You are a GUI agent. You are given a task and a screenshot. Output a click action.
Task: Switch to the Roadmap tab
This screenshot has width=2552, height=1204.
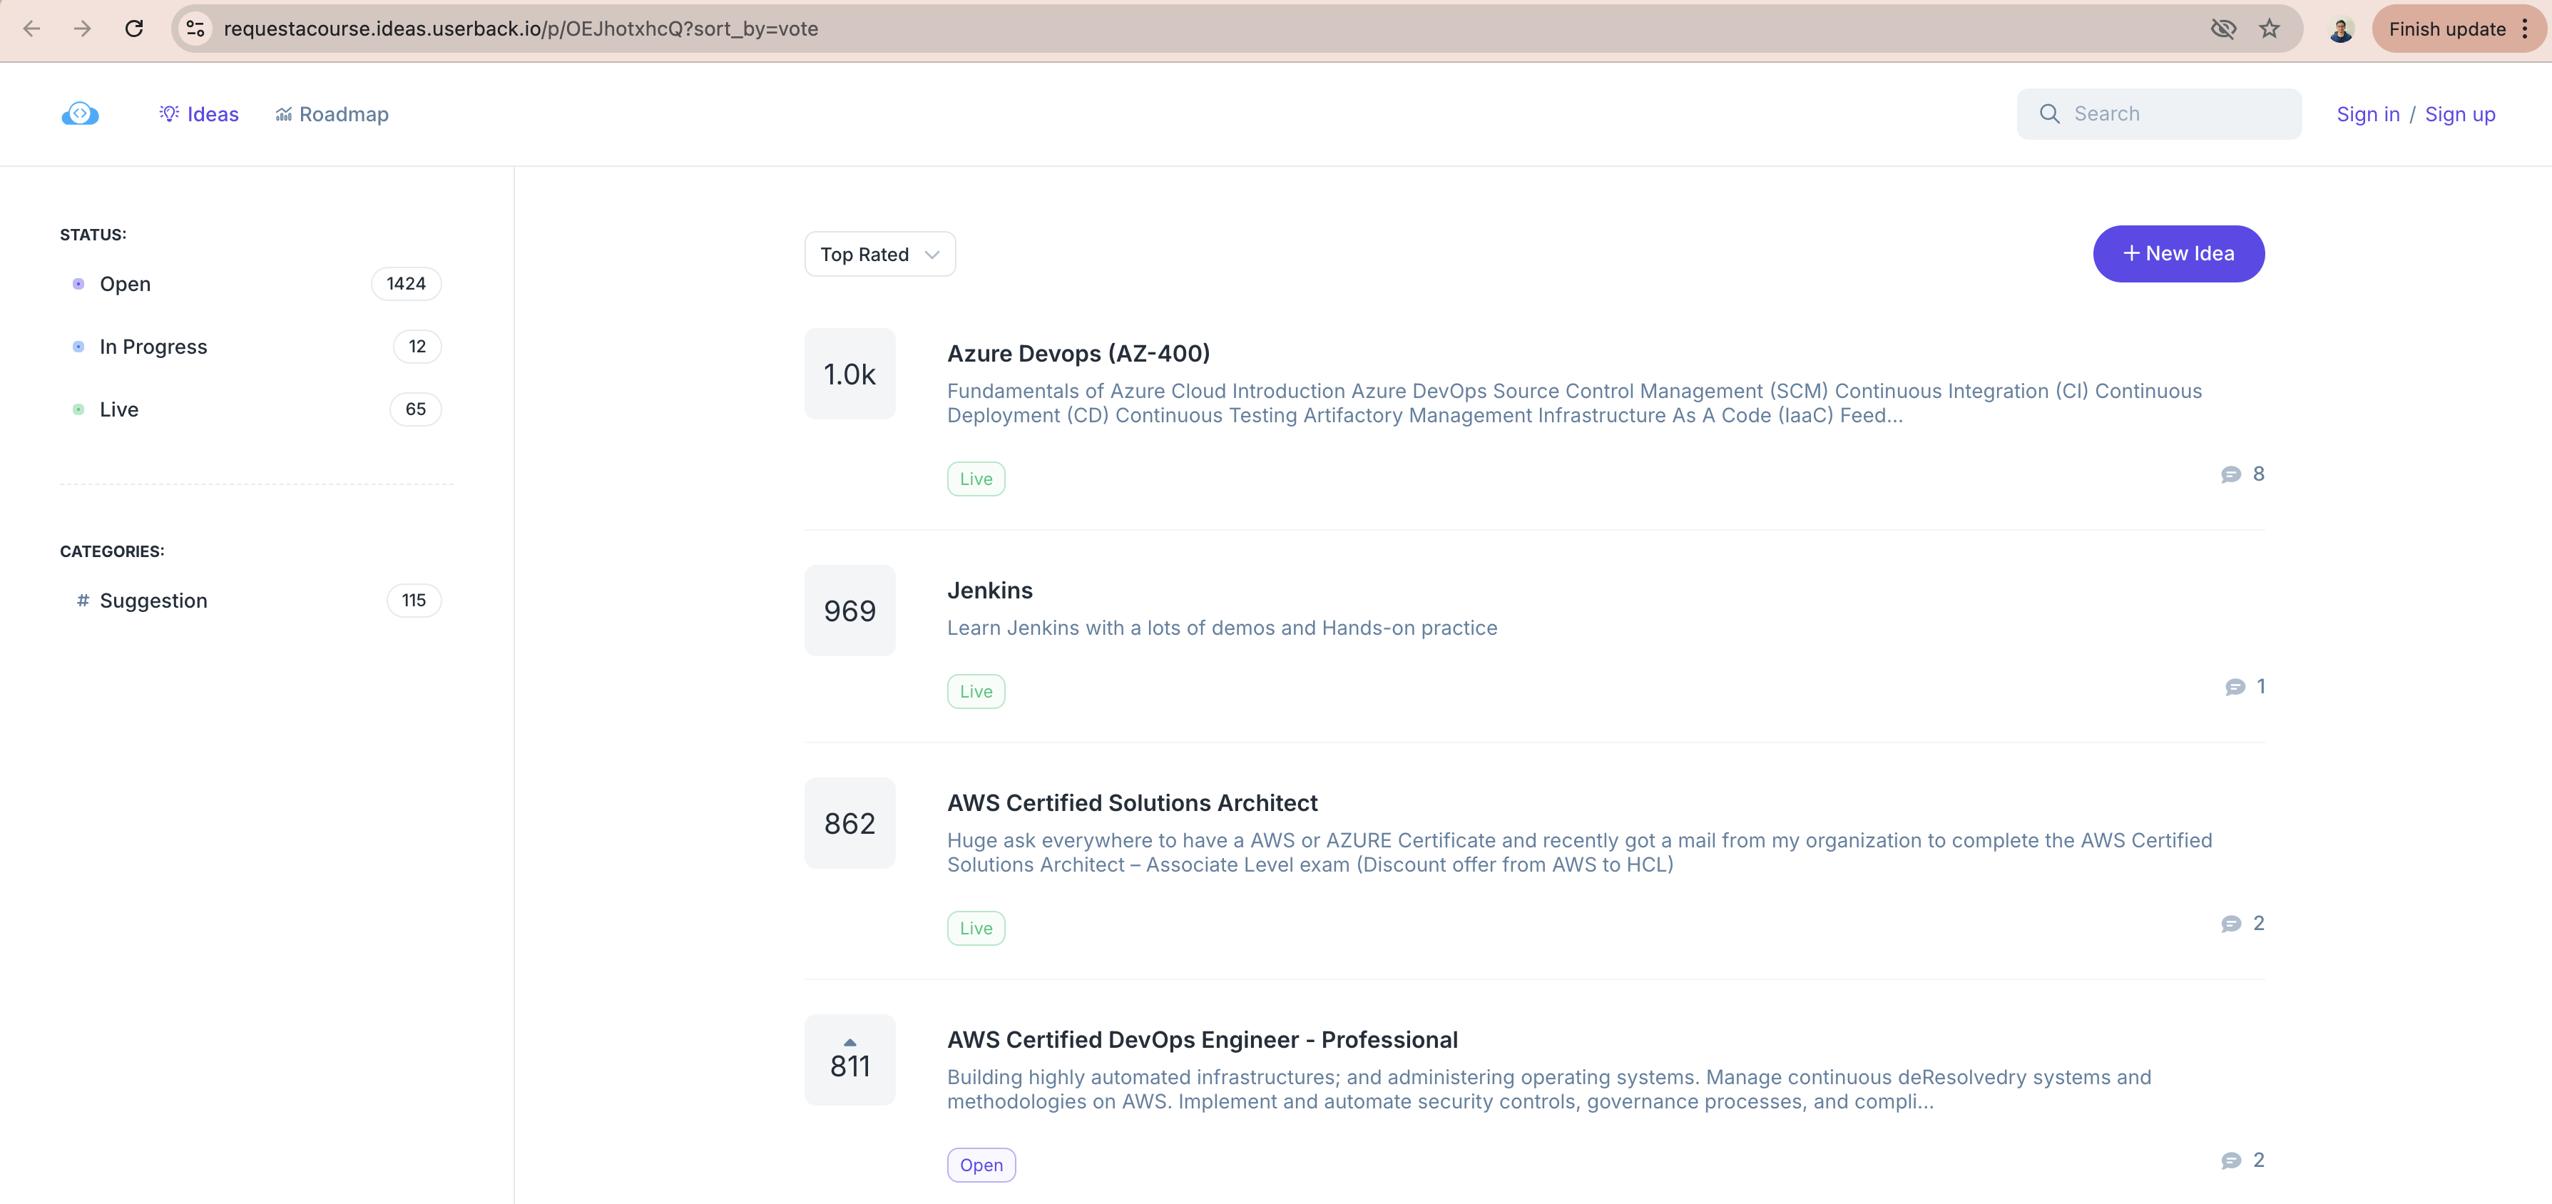[x=332, y=114]
